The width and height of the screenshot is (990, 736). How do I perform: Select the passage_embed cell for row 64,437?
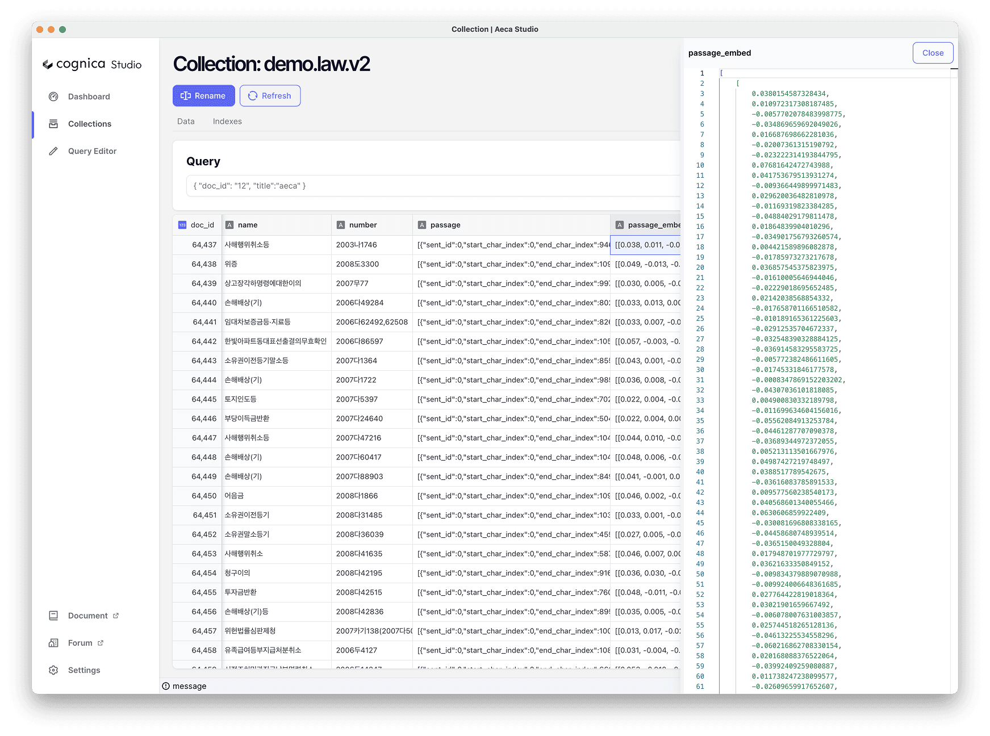tap(646, 245)
